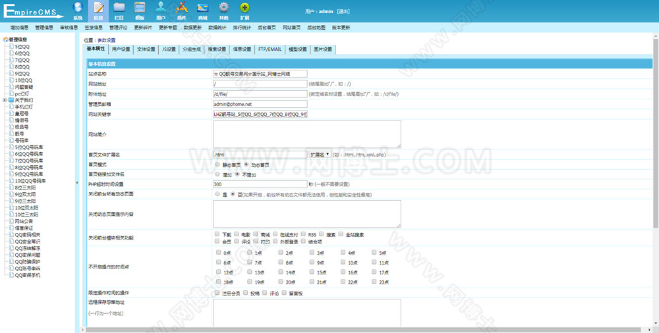
Task: Check the 下载 module checkbox
Action: click(x=217, y=234)
